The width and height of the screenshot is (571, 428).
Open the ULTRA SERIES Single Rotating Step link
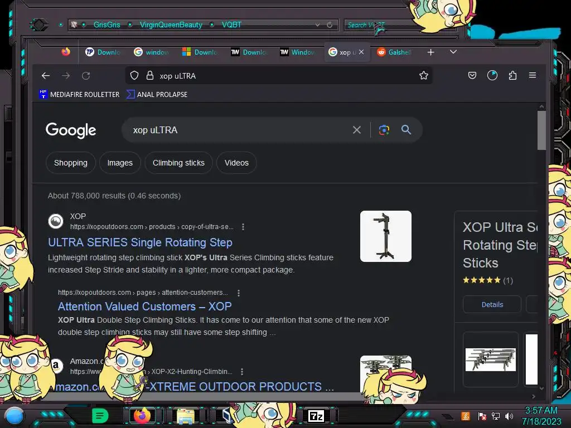140,242
